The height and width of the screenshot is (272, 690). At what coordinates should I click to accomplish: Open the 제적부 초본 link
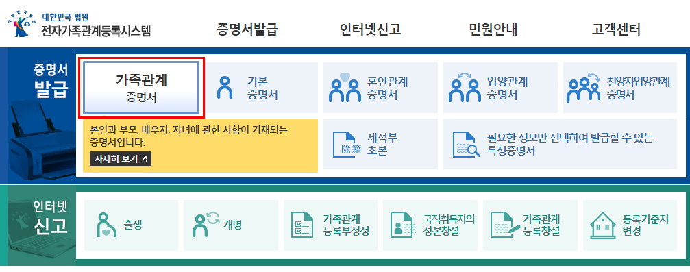[x=382, y=145]
